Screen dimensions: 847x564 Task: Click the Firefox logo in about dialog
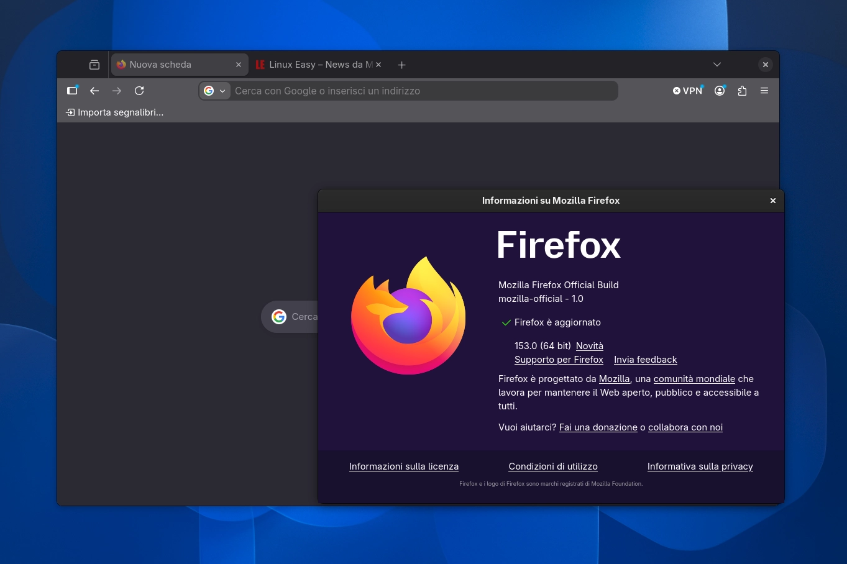click(x=408, y=315)
